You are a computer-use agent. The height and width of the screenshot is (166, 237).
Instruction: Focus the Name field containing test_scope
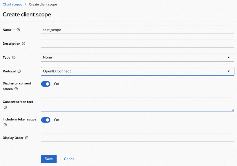(x=137, y=30)
